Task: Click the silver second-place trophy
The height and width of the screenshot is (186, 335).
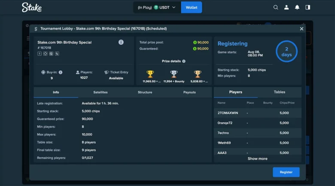Action: point(174,74)
